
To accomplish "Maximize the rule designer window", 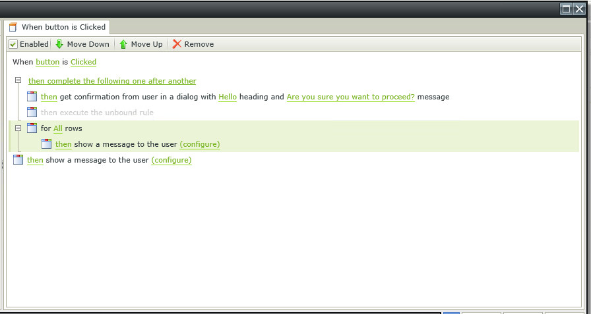I will 566,9.
